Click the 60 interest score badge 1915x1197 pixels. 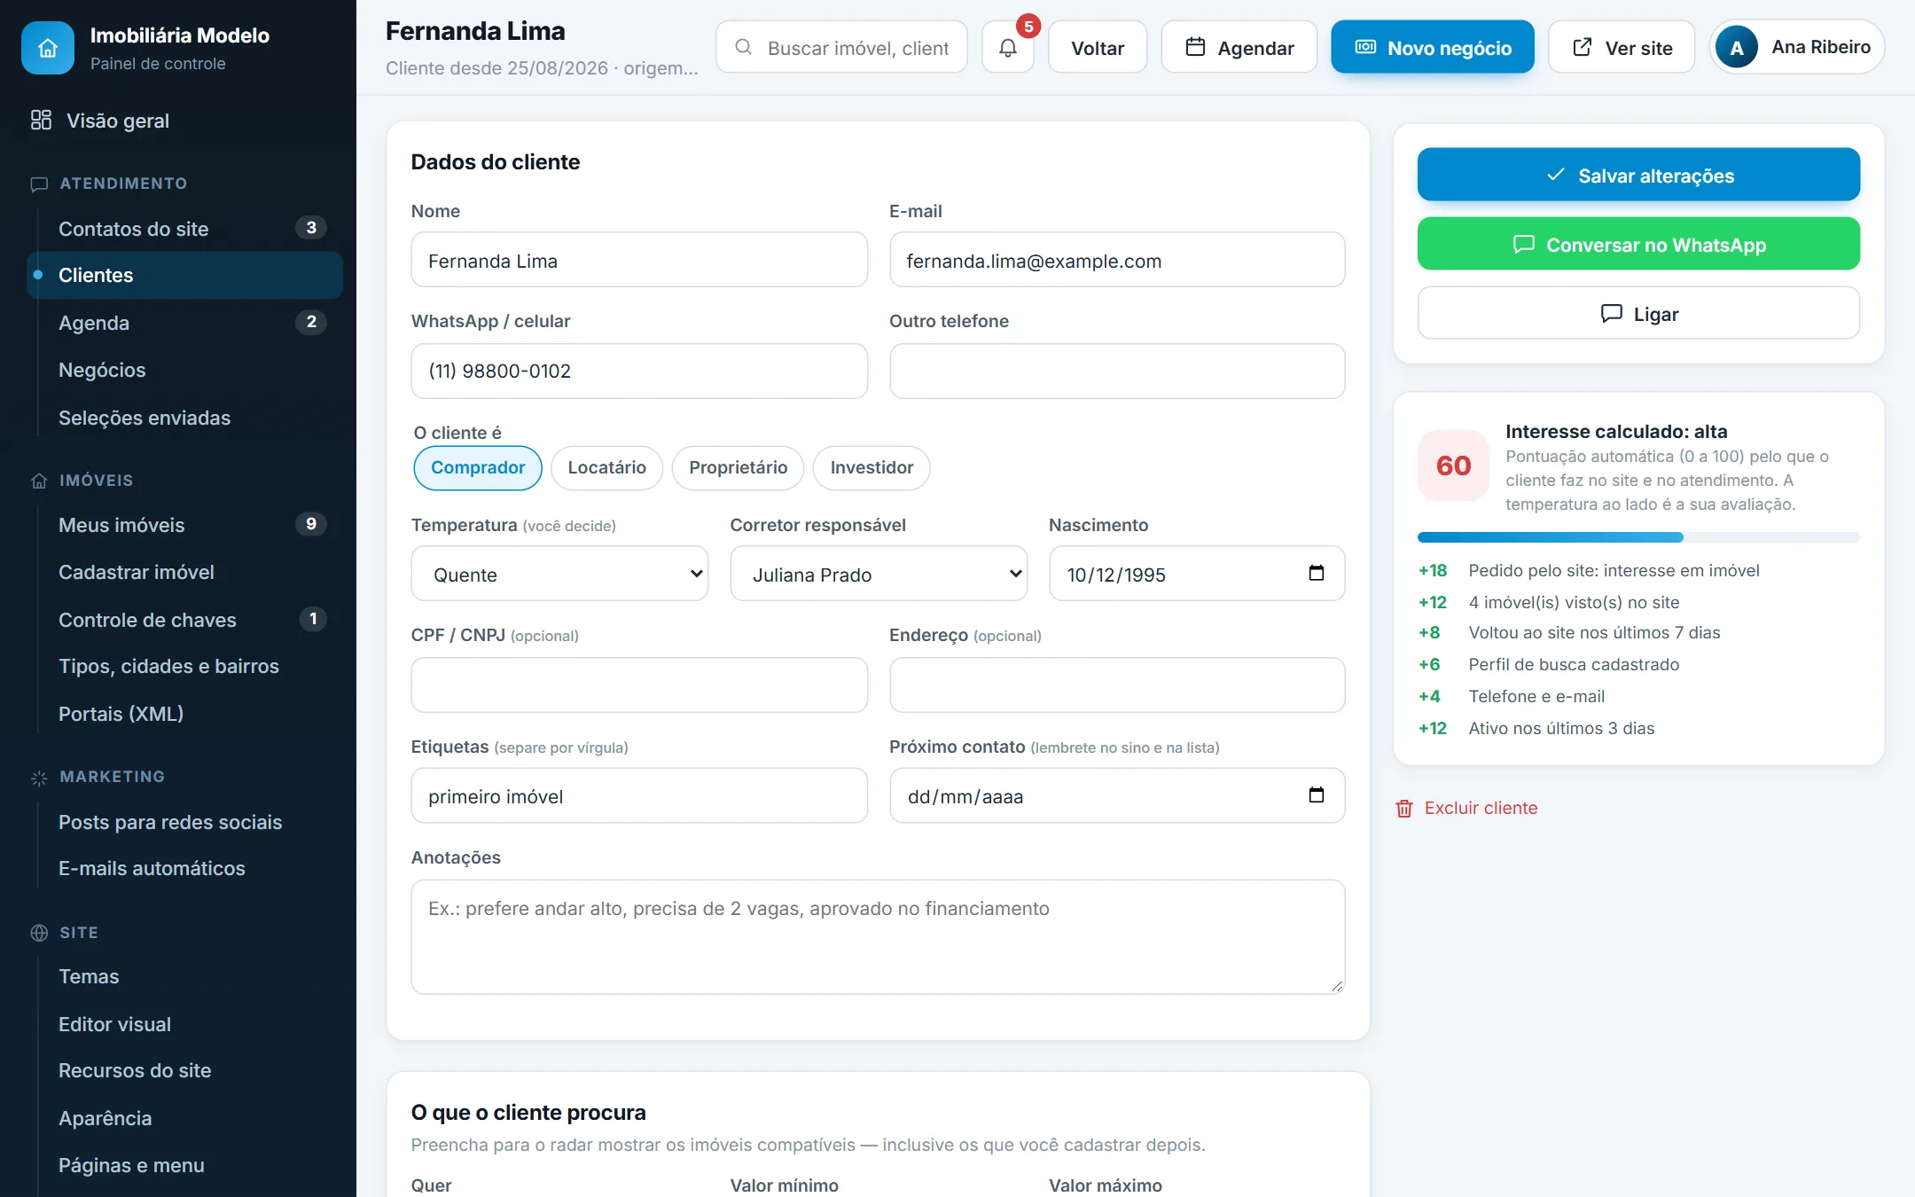[1453, 465]
